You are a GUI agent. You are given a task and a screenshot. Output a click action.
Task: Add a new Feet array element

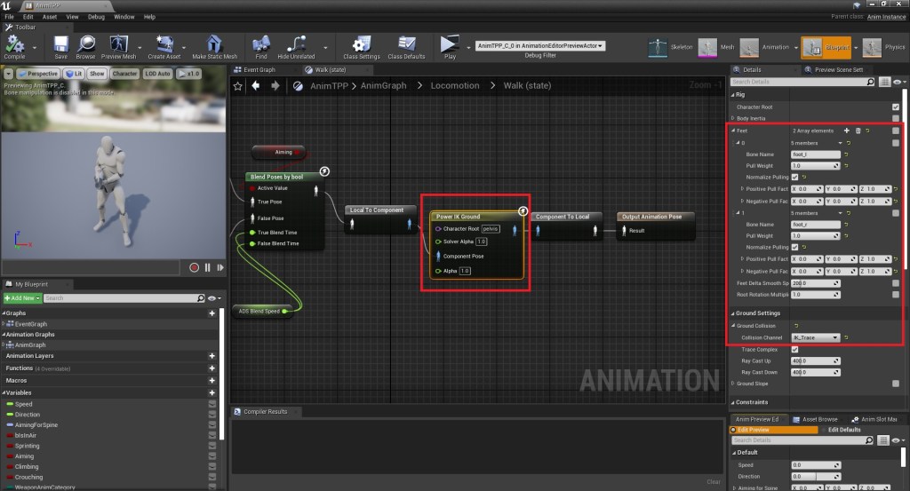click(846, 131)
